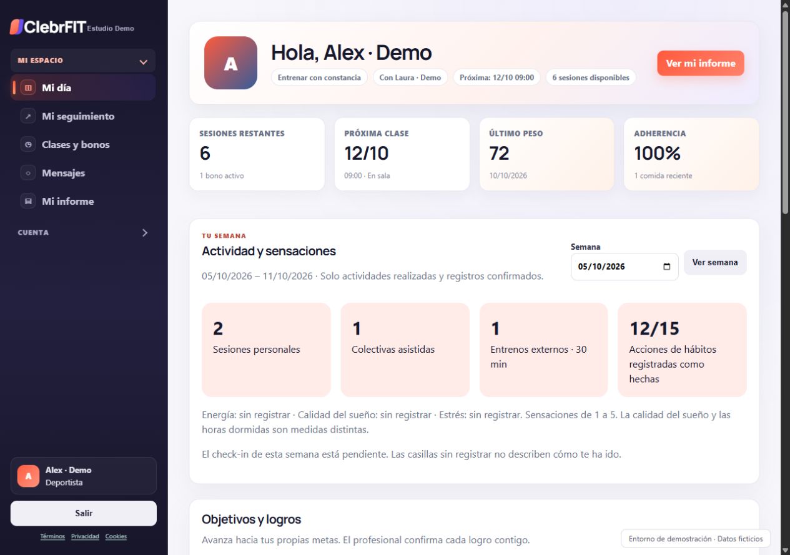Go to Mi seguimiento

click(x=83, y=116)
